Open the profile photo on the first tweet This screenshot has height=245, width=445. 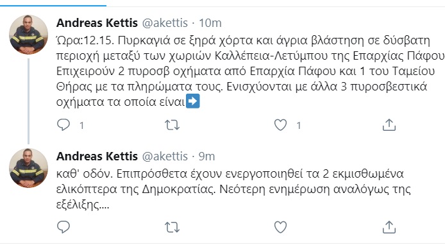[x=28, y=35]
